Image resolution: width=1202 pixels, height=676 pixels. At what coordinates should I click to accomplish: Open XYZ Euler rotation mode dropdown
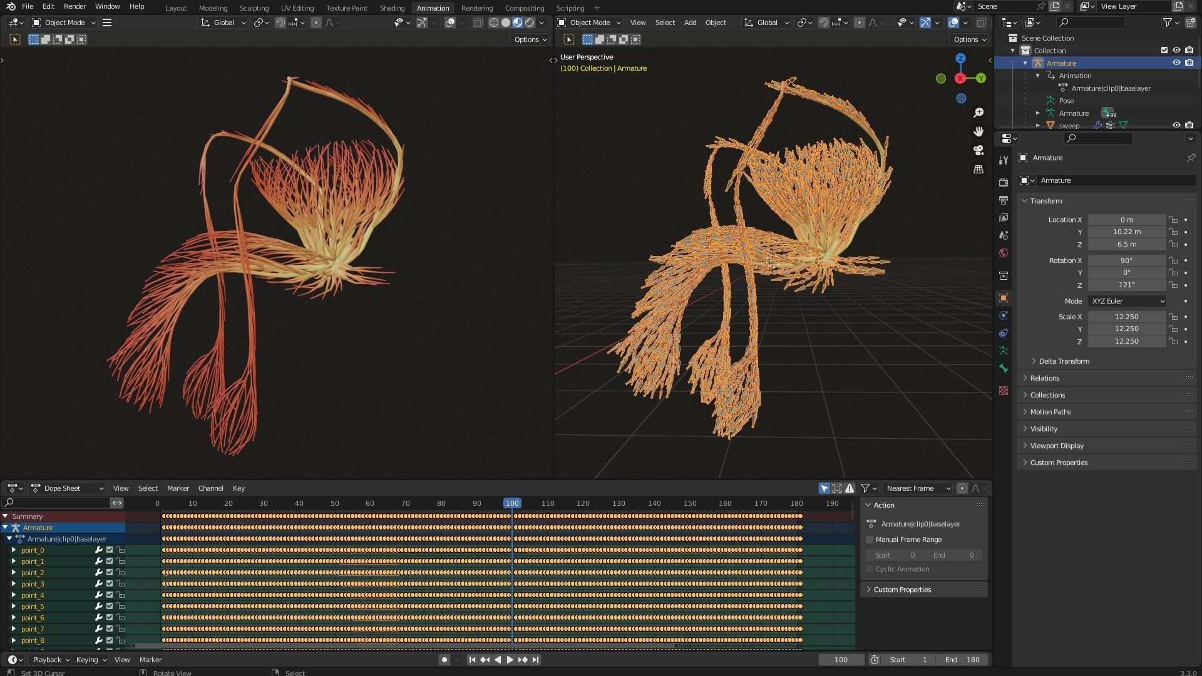click(x=1127, y=301)
